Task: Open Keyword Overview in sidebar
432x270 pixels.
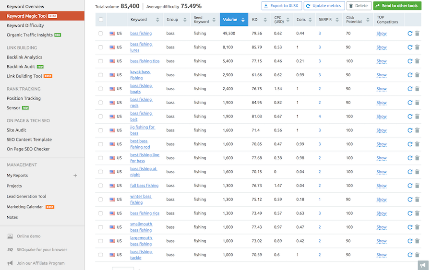Action: pos(25,6)
